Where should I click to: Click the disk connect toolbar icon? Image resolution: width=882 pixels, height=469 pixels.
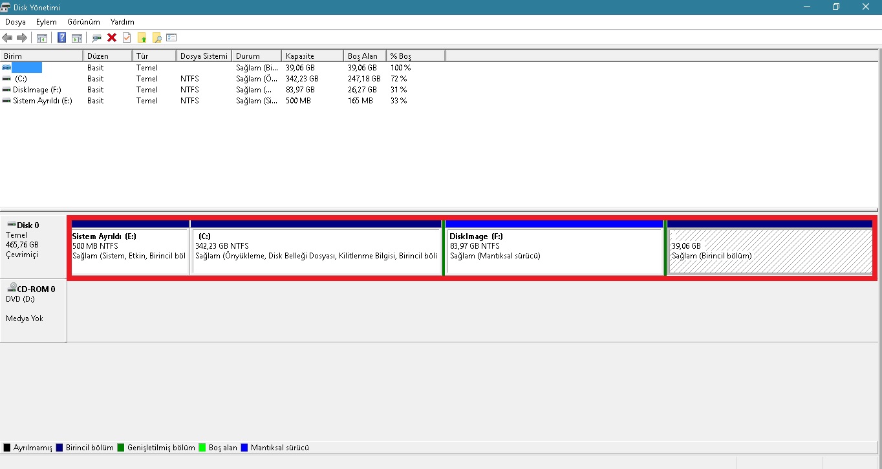coord(97,37)
